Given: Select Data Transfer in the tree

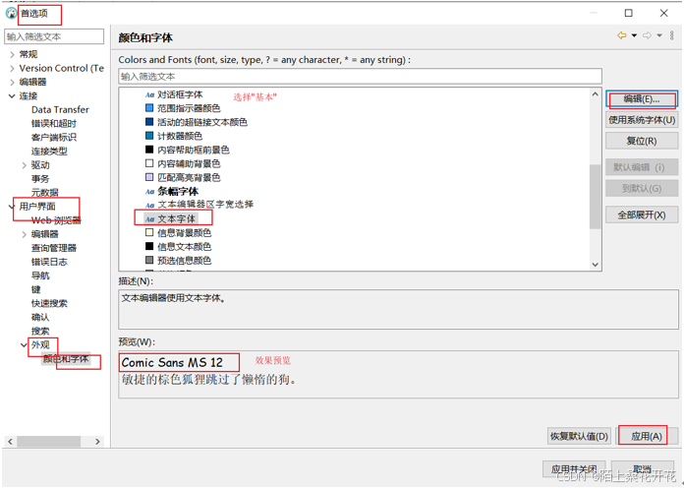Looking at the screenshot, I should [60, 109].
